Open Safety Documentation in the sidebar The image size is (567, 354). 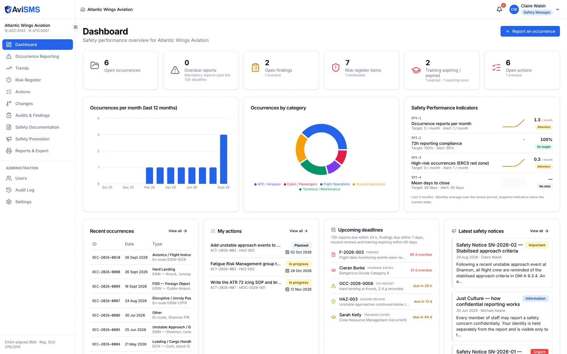point(38,127)
